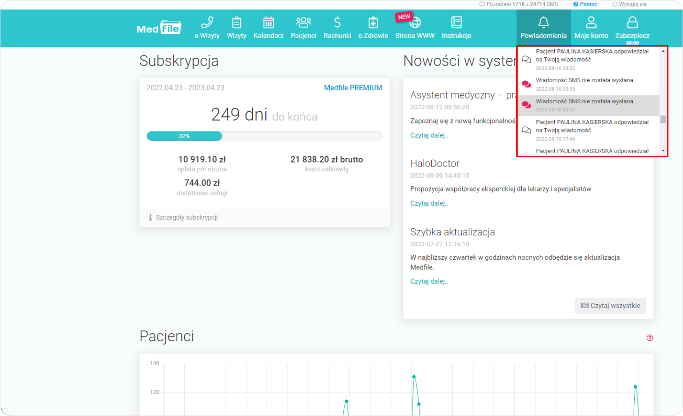Click red chat icon of 00:32 SMS notification
This screenshot has height=416, width=683.
click(x=527, y=105)
